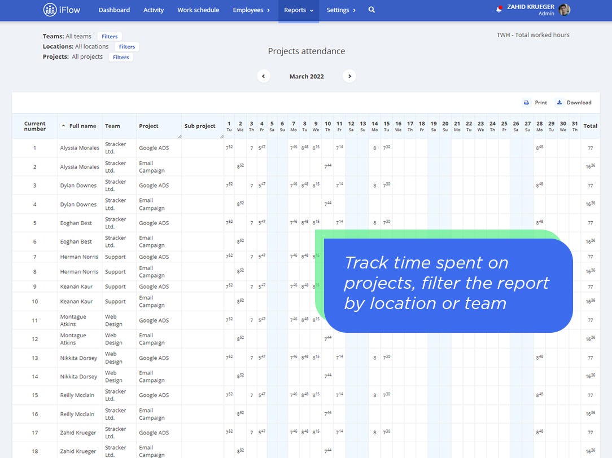Click Zahid Krueger's profile avatar

(563, 10)
